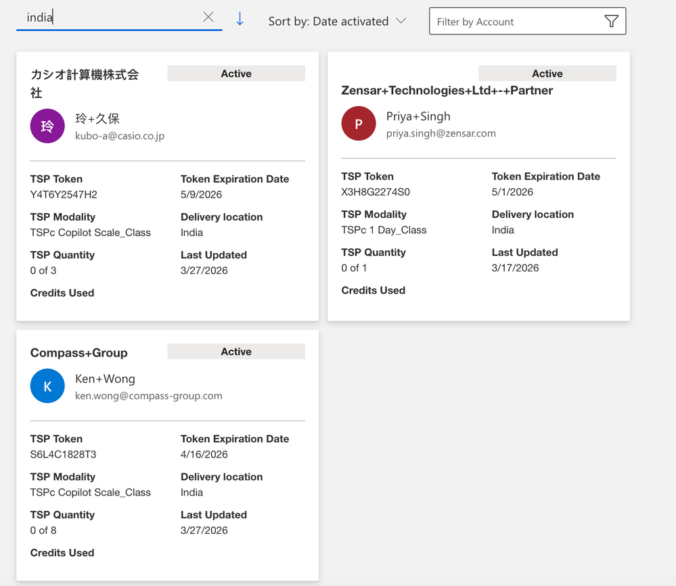
Task: Click the Active status on カシオ計算機 card
Action: tap(236, 73)
